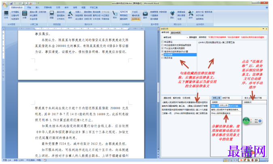Image resolution: width=273 pixels, height=164 pixels.
Task: Click the 条文下移 button
Action: [258, 98]
